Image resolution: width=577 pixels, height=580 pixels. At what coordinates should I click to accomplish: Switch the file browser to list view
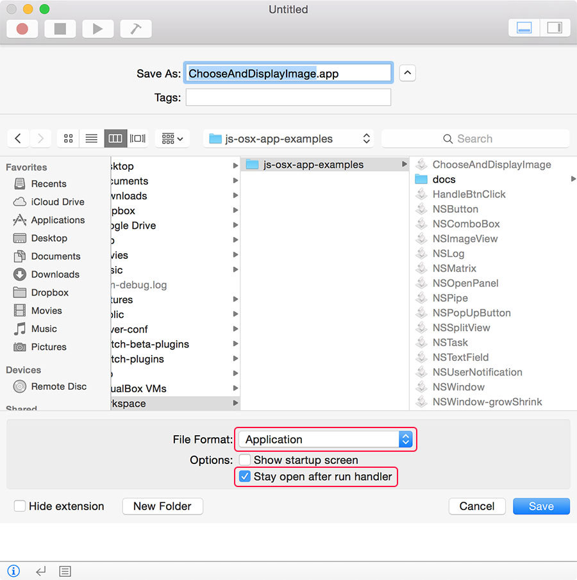[91, 138]
